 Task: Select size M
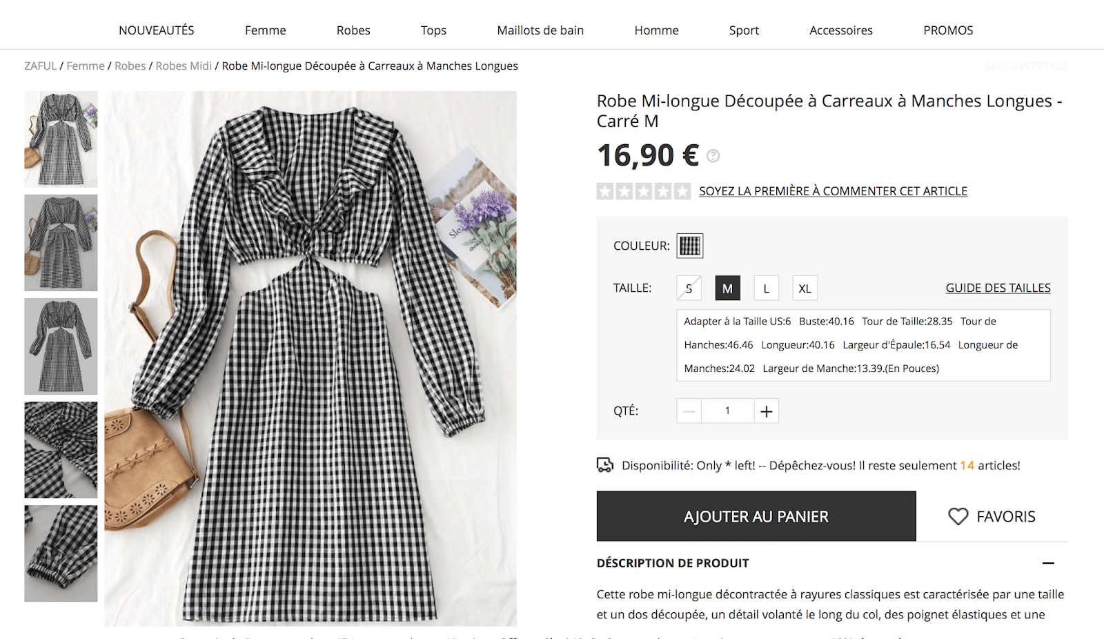(727, 288)
